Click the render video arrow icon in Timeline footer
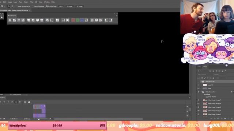 pyautogui.click(x=4, y=119)
